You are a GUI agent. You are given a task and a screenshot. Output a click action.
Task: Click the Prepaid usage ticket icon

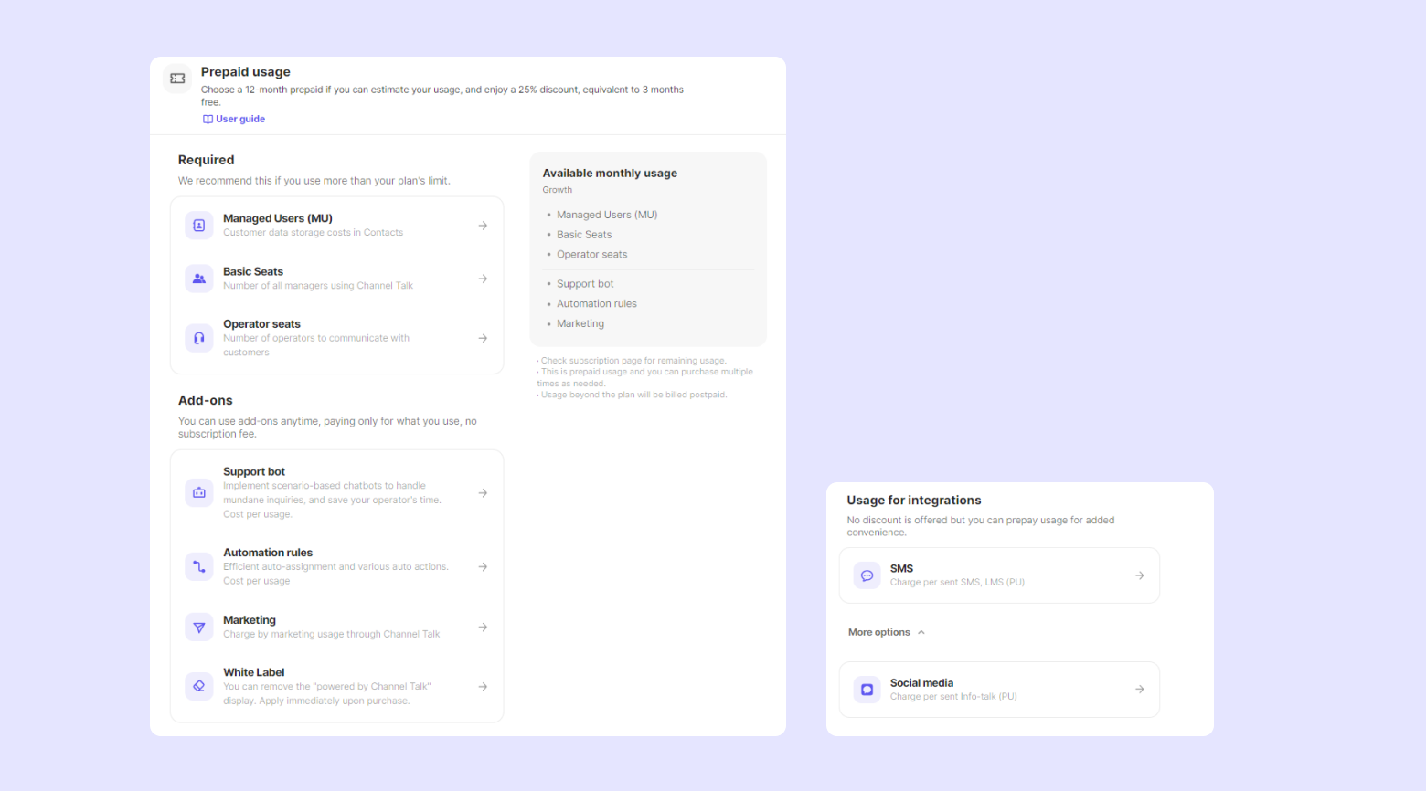pyautogui.click(x=177, y=79)
